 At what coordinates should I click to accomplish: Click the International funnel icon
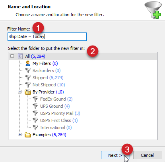pos(35,128)
